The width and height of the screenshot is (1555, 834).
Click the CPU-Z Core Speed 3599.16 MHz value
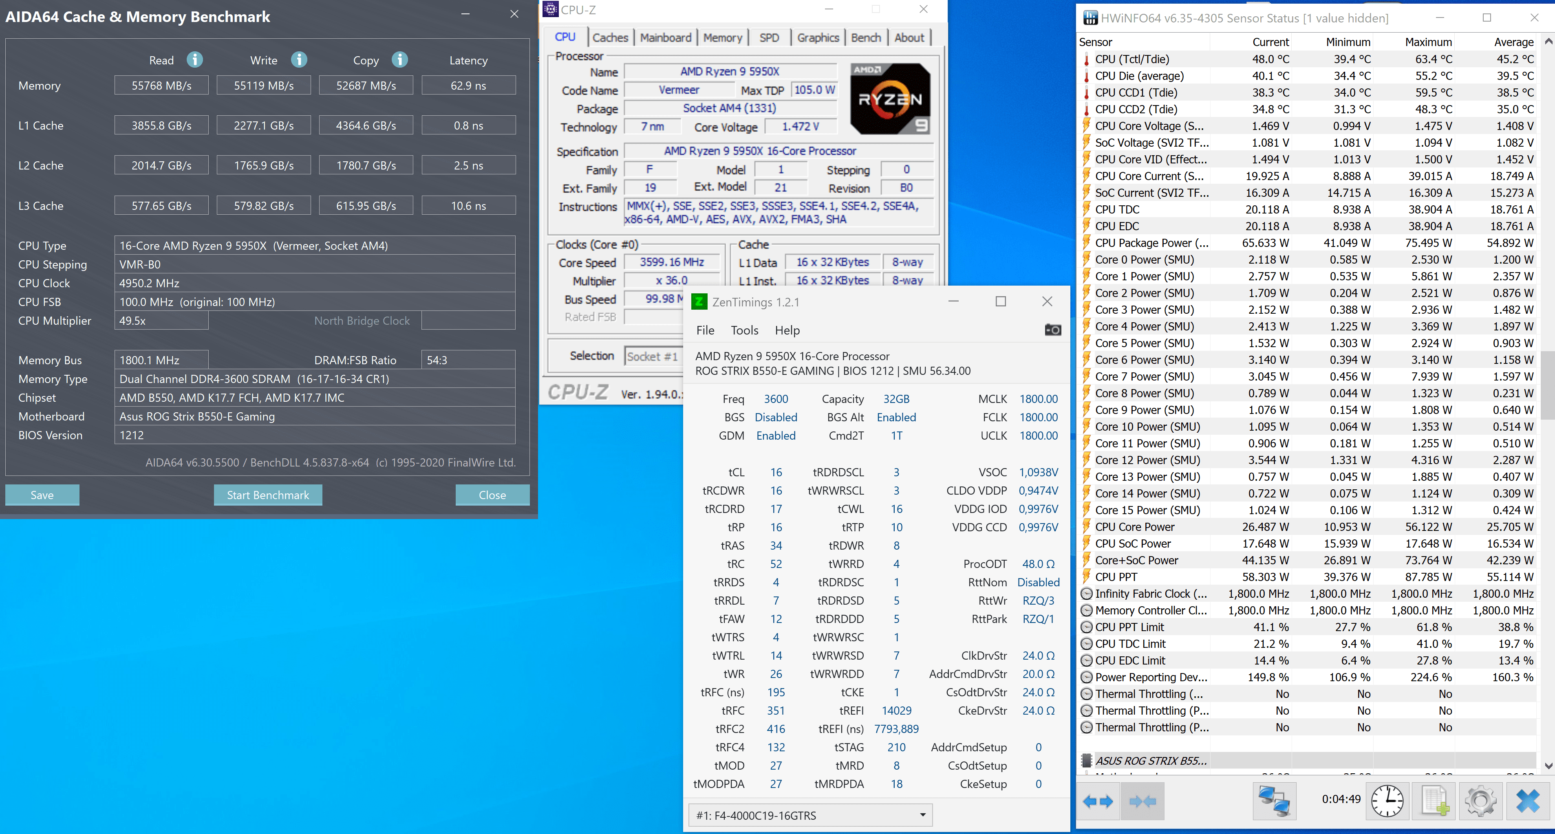click(673, 262)
